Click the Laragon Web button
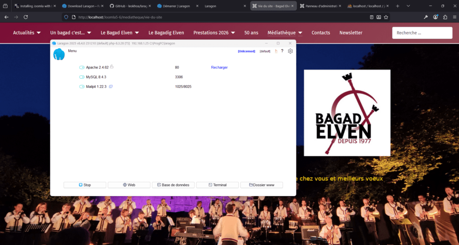 (x=129, y=185)
